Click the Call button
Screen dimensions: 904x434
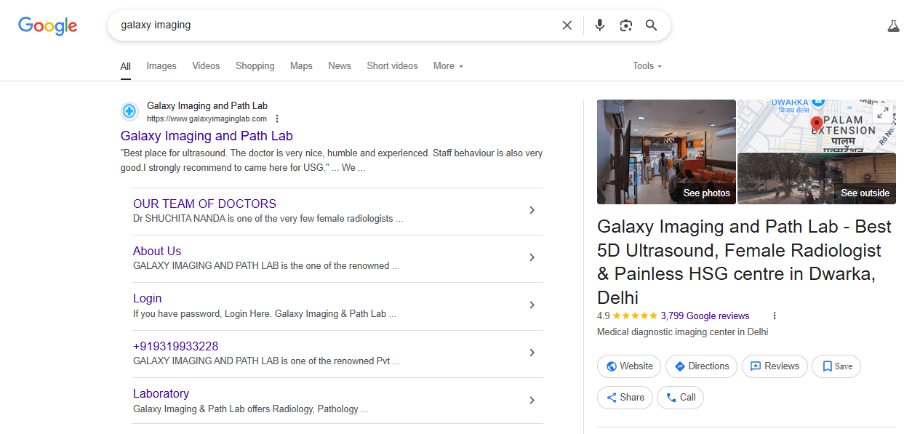tap(681, 398)
